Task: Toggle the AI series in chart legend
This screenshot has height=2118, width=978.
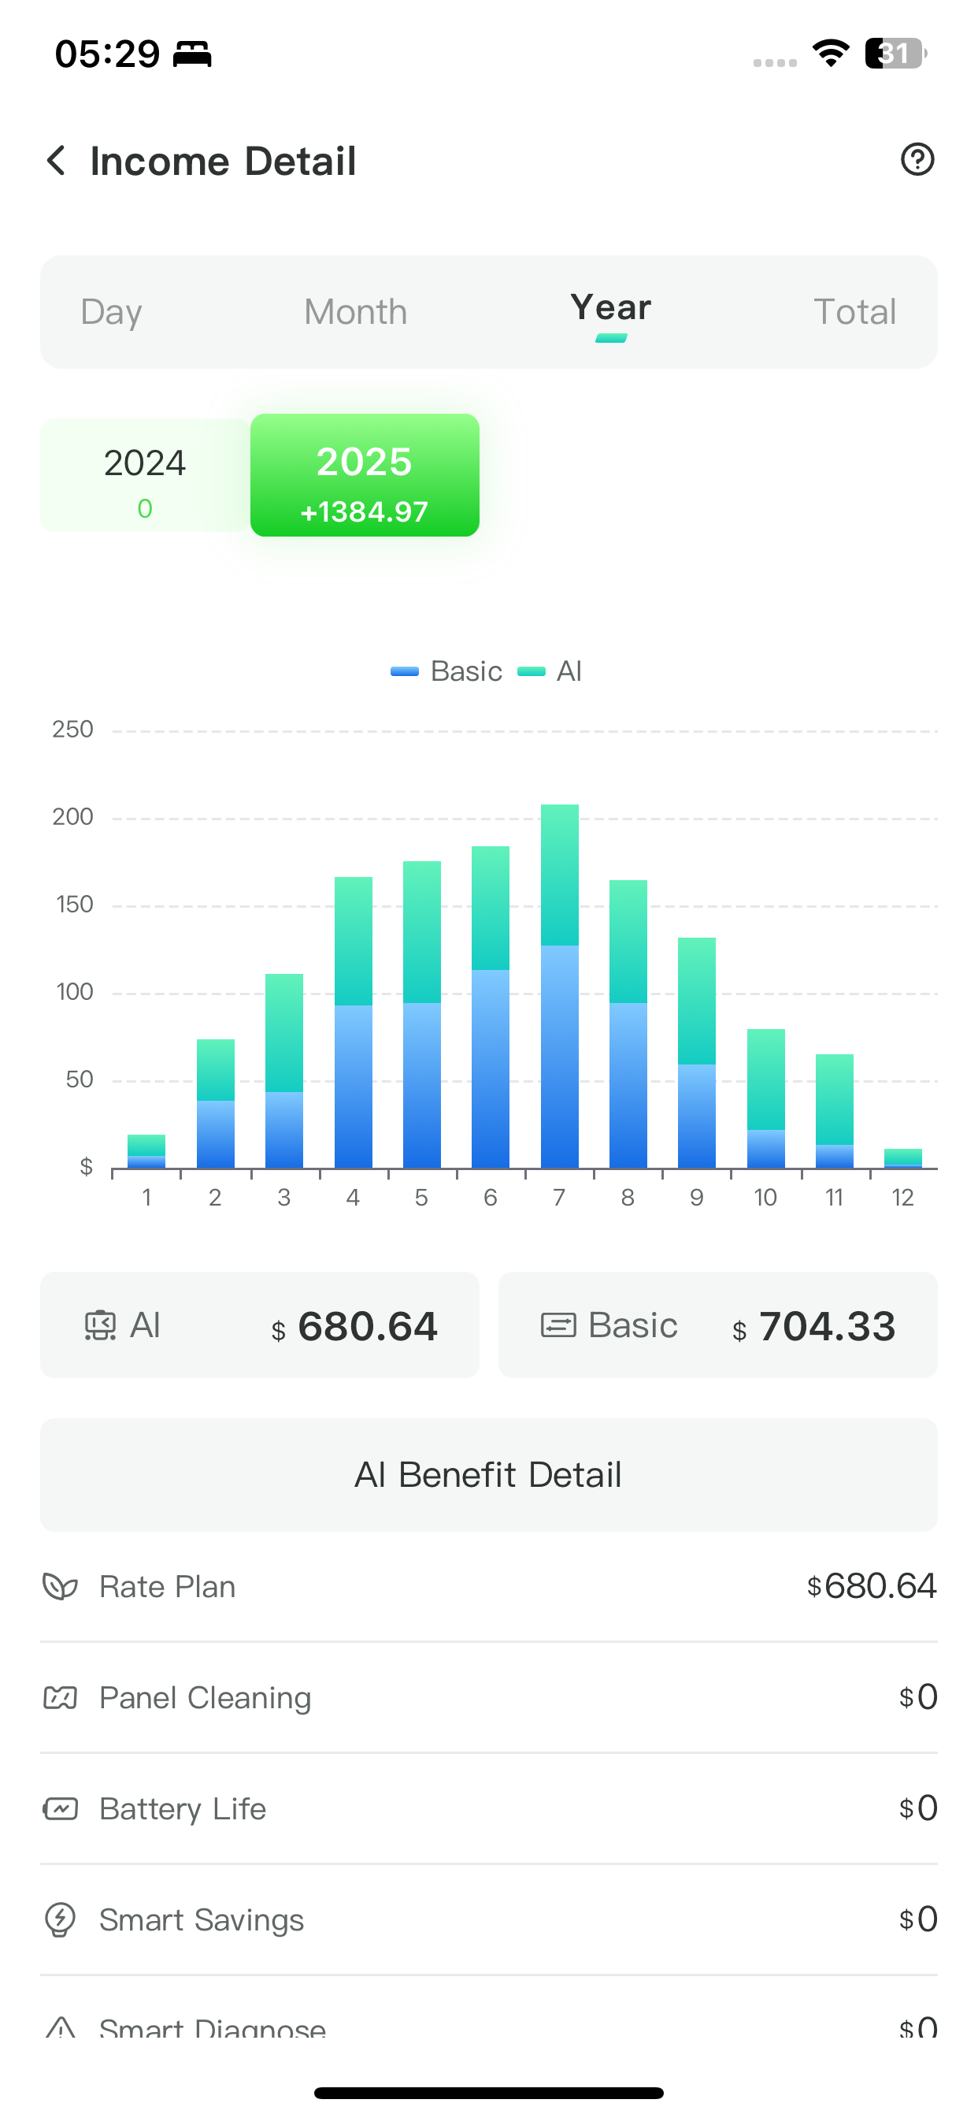Action: [550, 671]
